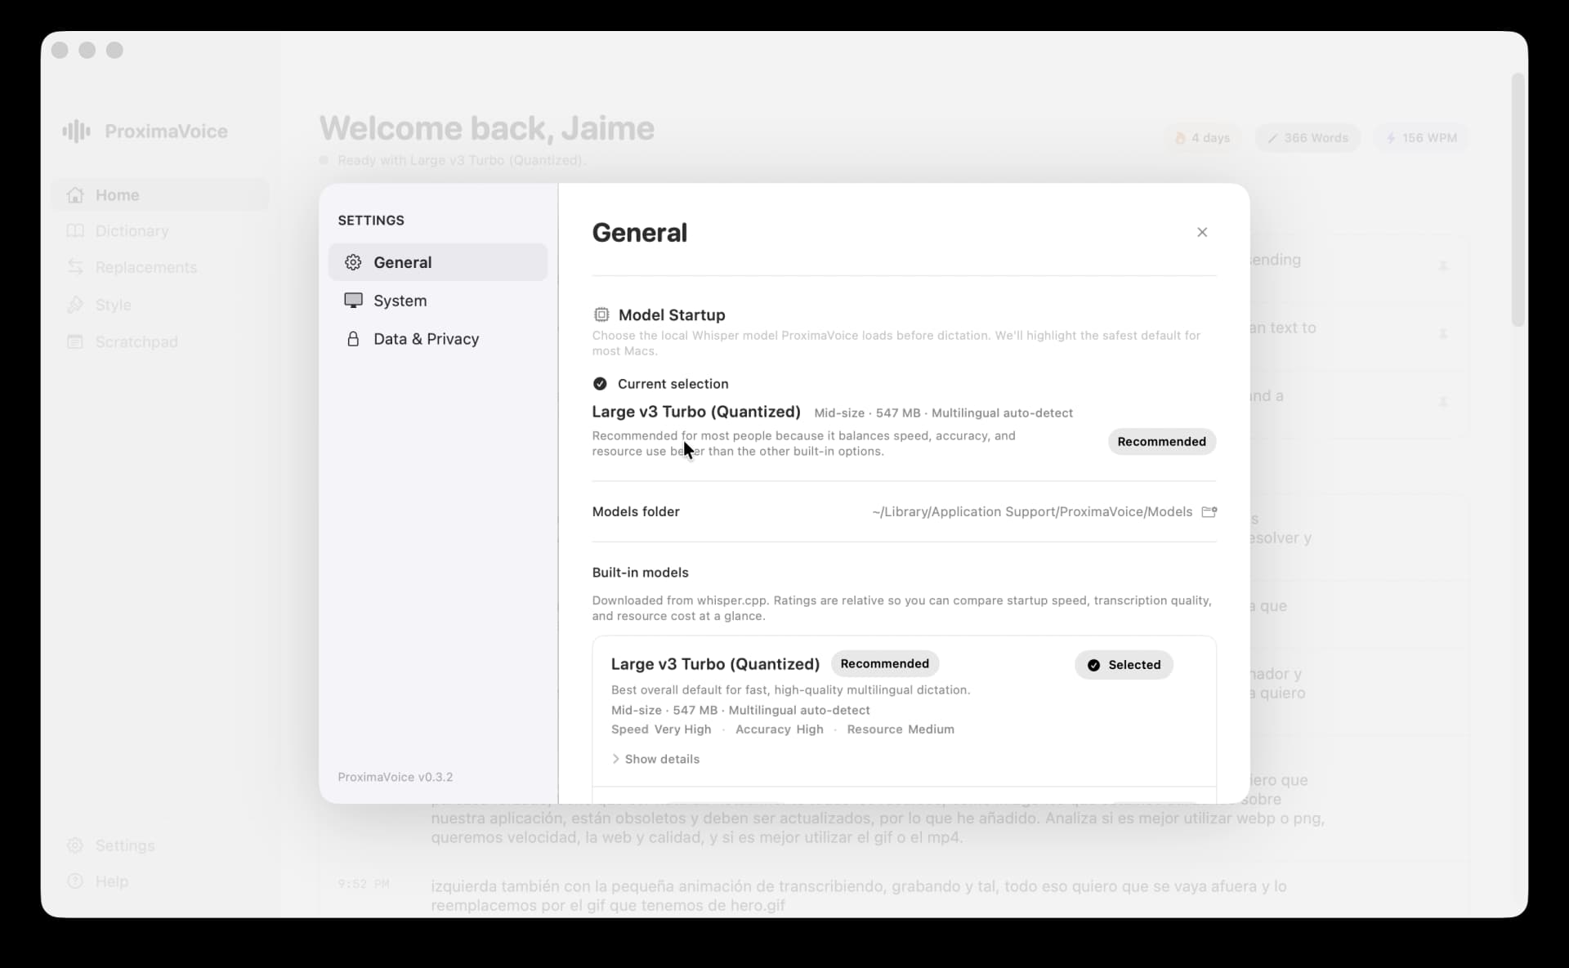
Task: Click the Recommended tag on the model card
Action: tap(885, 664)
